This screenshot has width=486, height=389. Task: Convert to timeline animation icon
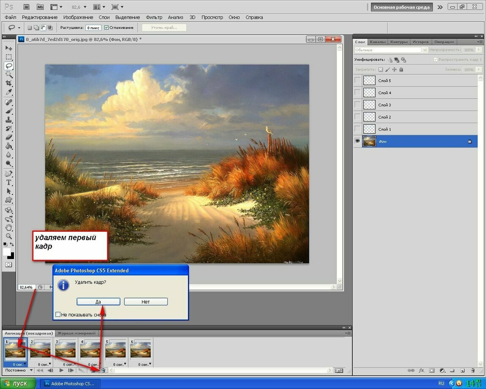pos(339,370)
